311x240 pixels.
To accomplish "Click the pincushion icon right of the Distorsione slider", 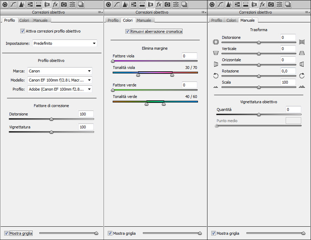I will [x=302, y=42].
